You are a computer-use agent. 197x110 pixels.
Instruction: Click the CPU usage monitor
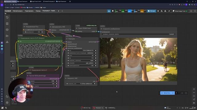point(118,11)
